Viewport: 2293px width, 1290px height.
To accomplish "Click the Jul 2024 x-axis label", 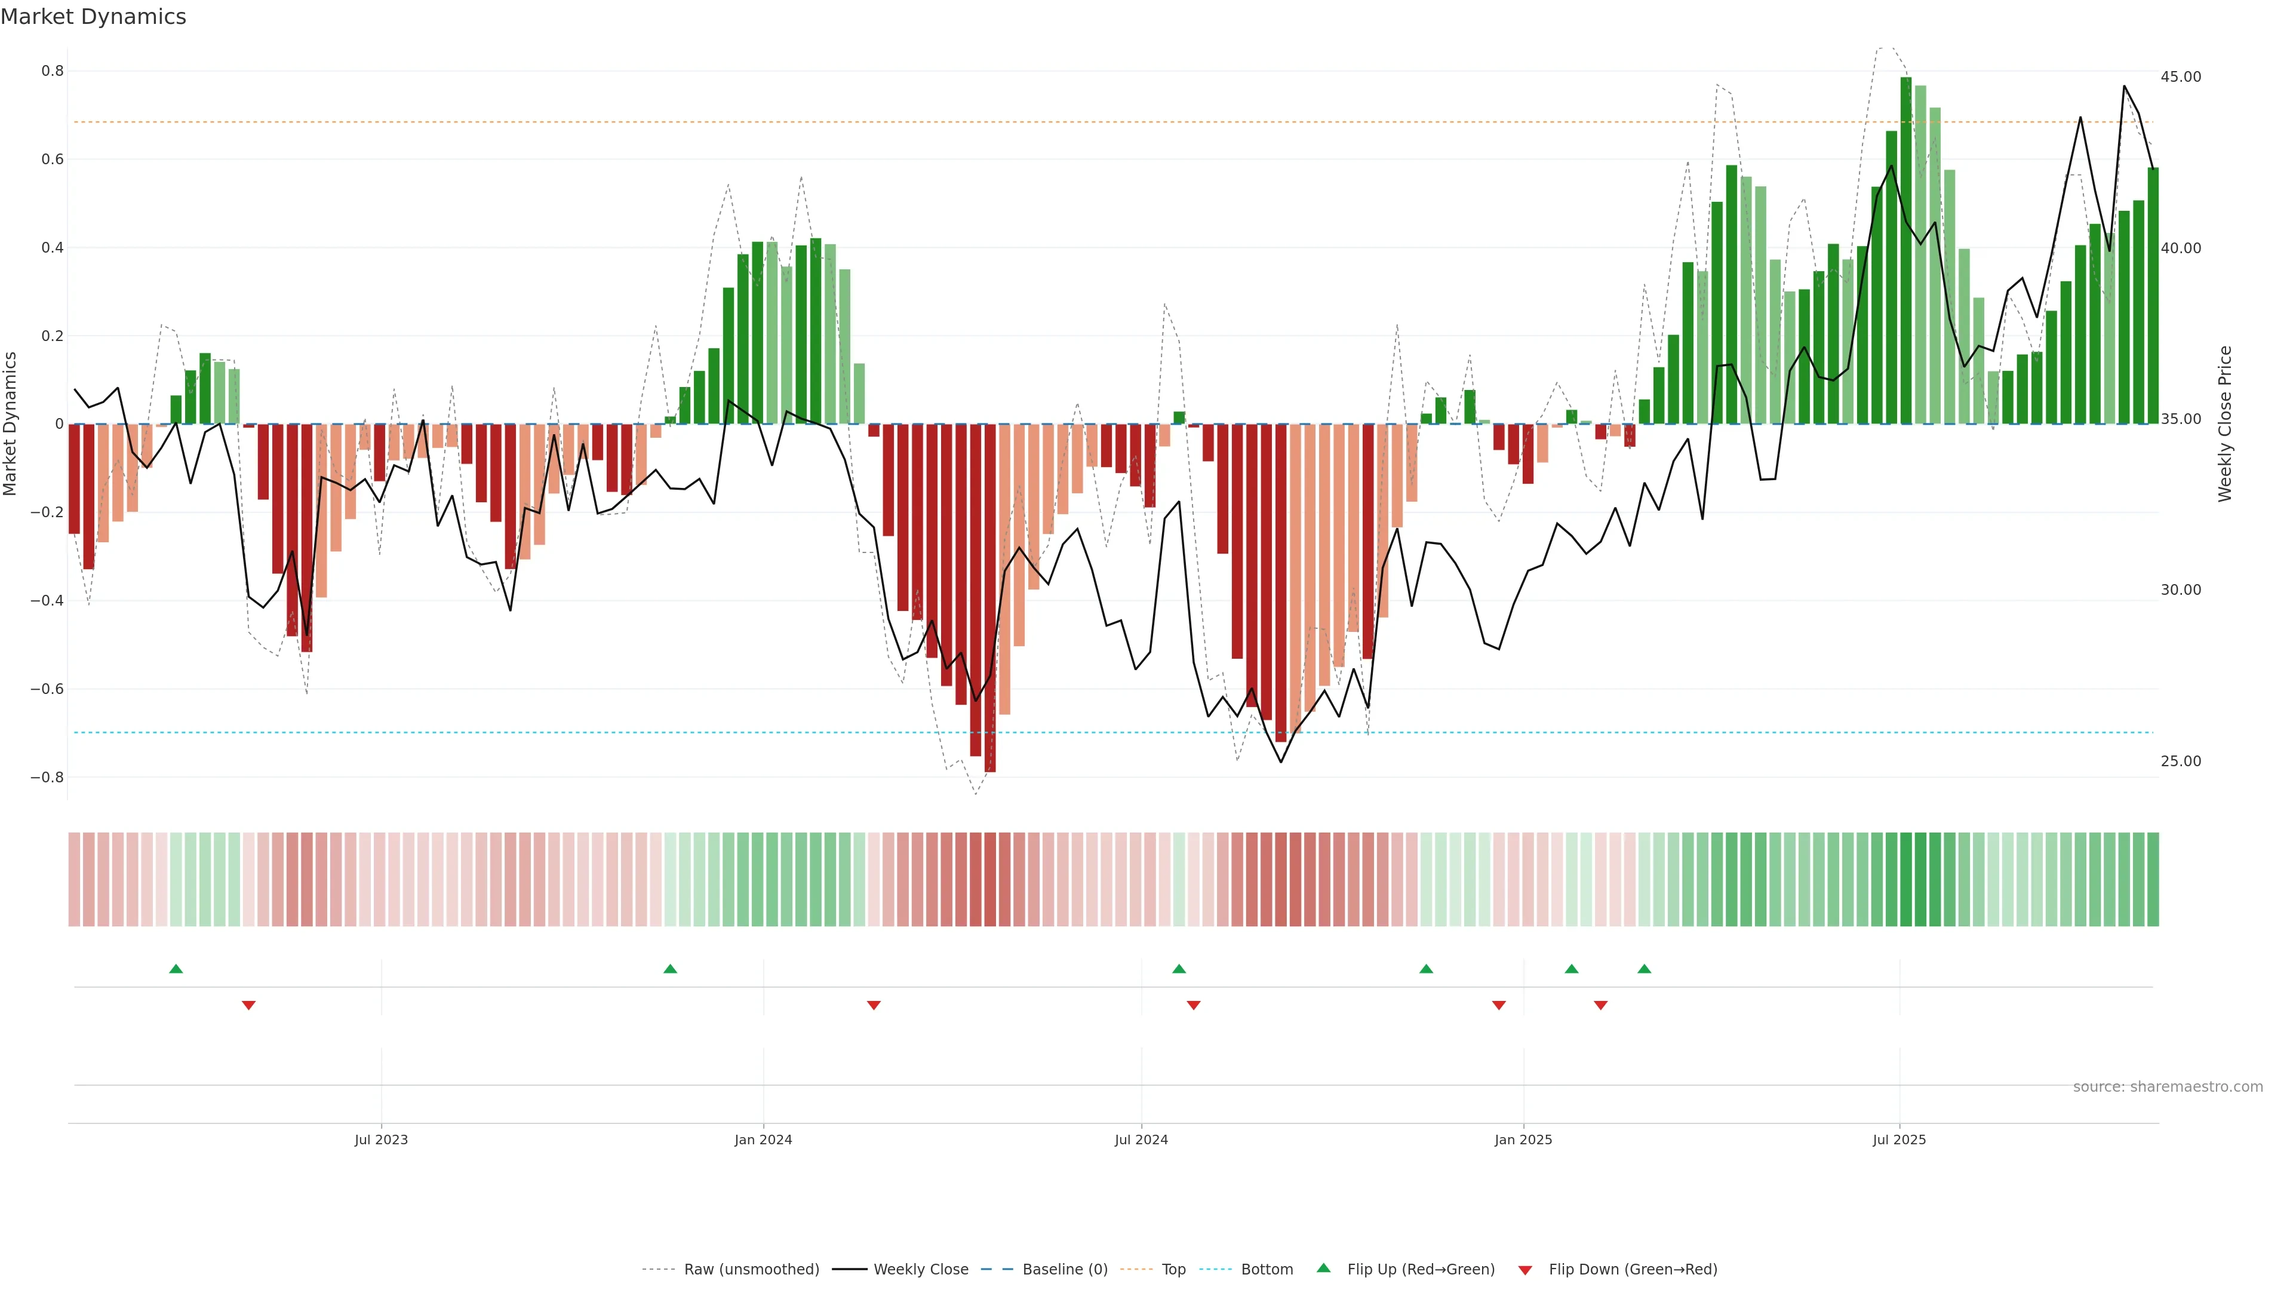I will tap(1141, 1139).
